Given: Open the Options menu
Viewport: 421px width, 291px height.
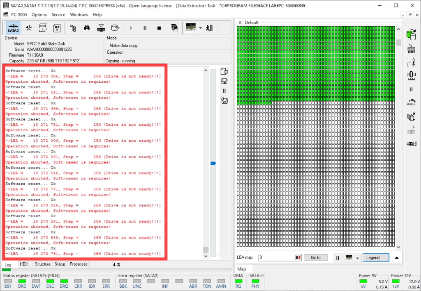Looking at the screenshot, I should pyautogui.click(x=39, y=15).
